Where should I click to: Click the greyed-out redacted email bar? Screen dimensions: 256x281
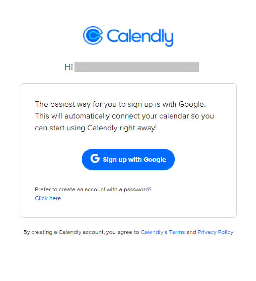coord(137,67)
